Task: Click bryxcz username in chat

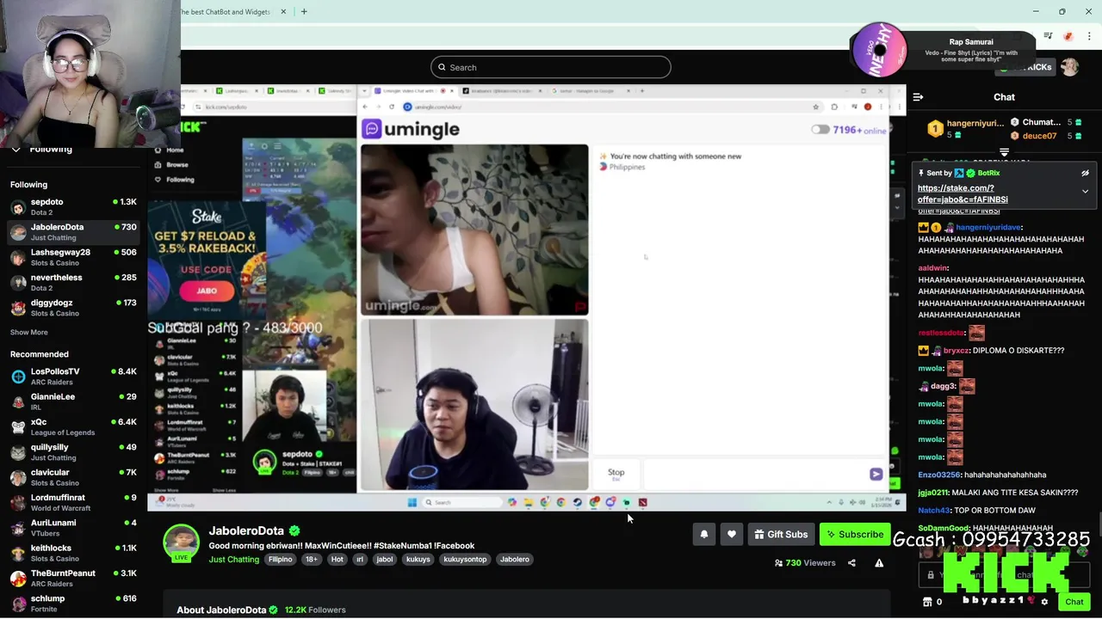Action: pyautogui.click(x=956, y=351)
